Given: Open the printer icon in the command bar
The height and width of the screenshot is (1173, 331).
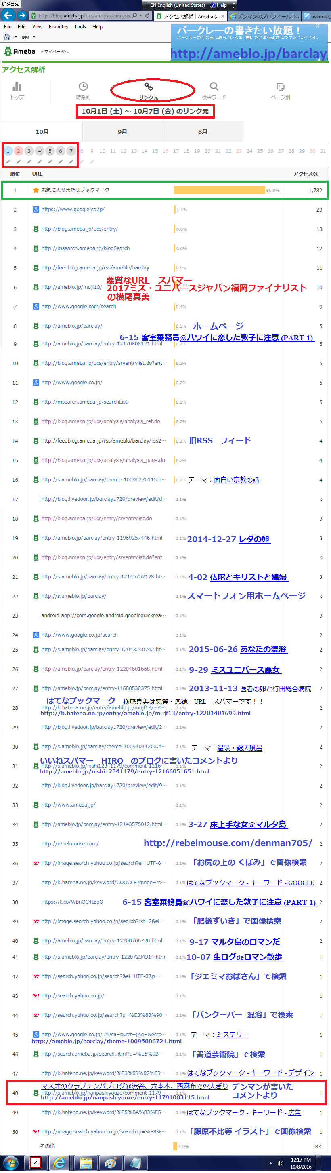Looking at the screenshot, I should 25,36.
